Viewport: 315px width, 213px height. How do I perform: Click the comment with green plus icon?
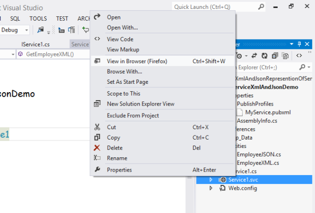pos(86,30)
